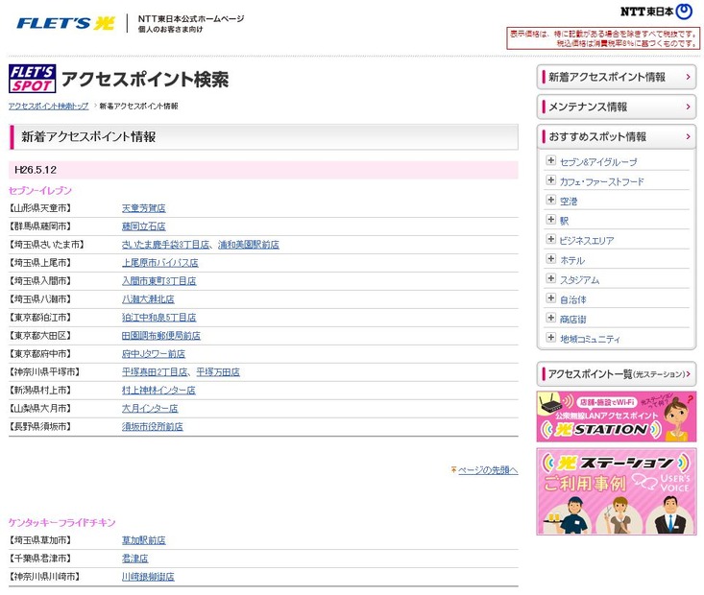Expand the 地域コミュニティ plus icon
The image size is (704, 595).
point(550,338)
